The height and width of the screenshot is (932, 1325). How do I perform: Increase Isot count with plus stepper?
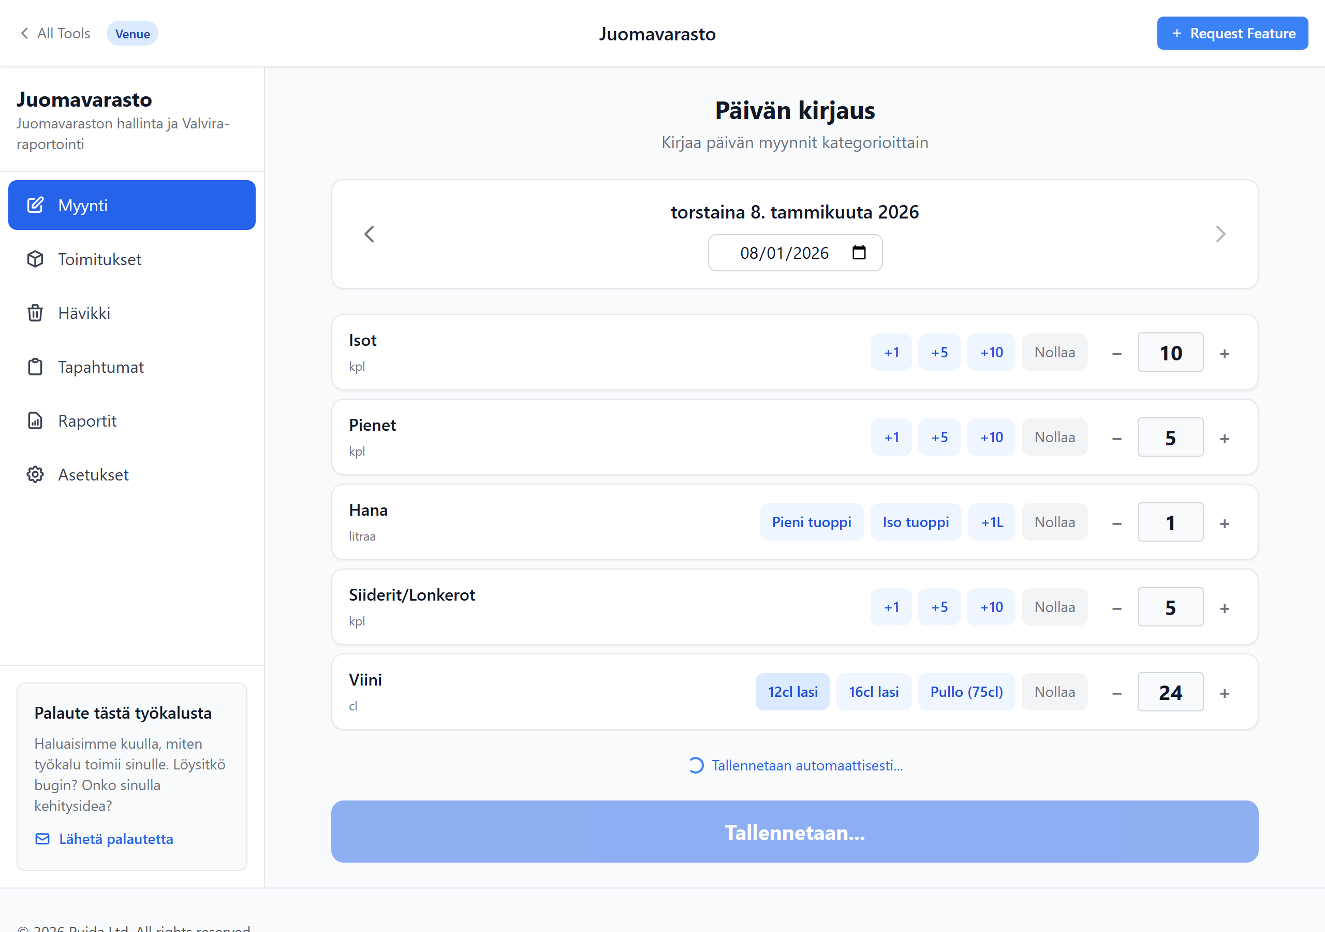click(1224, 354)
